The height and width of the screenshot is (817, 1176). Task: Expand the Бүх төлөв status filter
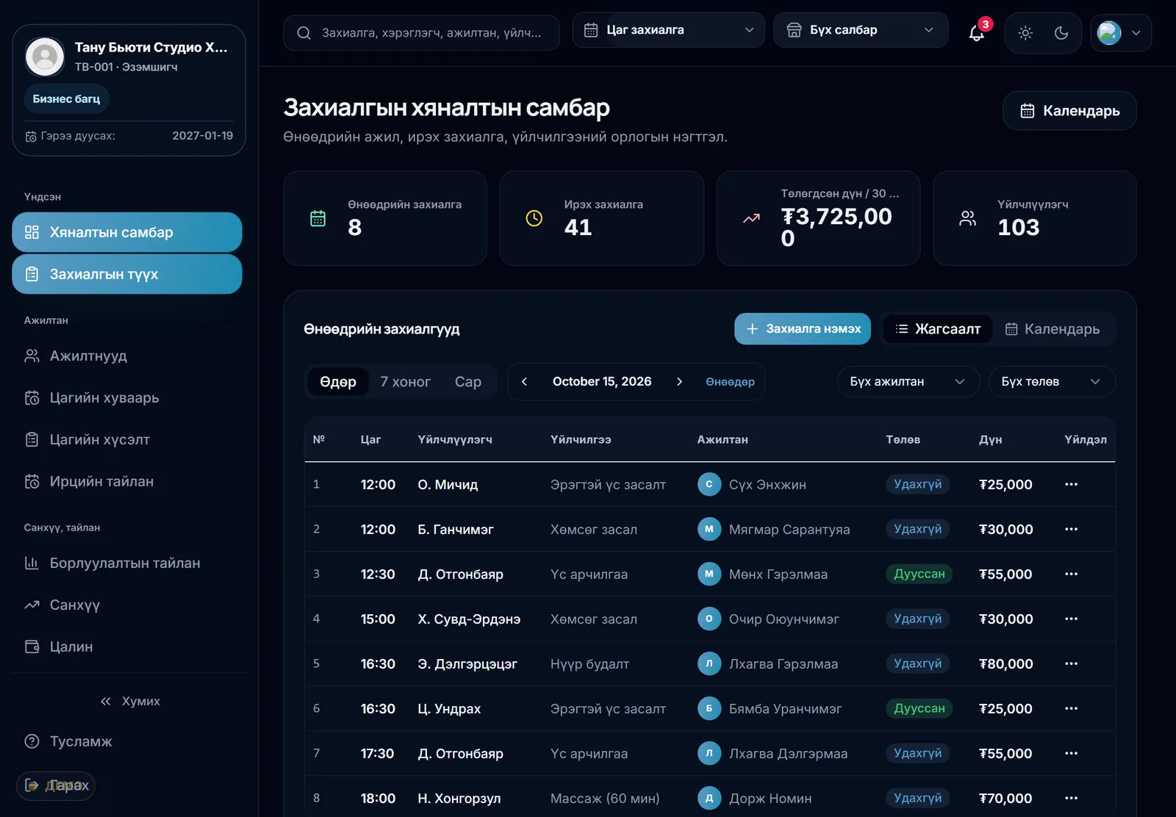[x=1052, y=382]
